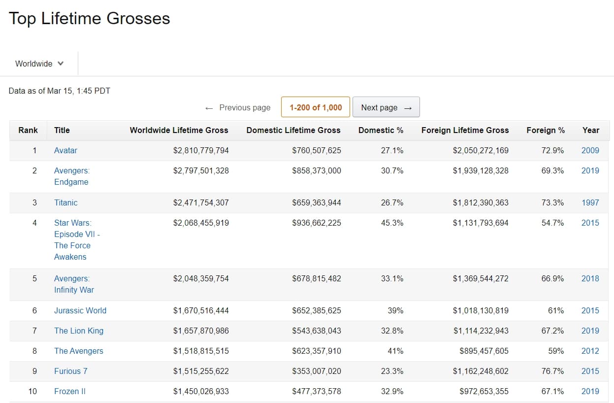The width and height of the screenshot is (614, 403).
Task: Click the 1997 year link for Titanic
Action: 590,202
